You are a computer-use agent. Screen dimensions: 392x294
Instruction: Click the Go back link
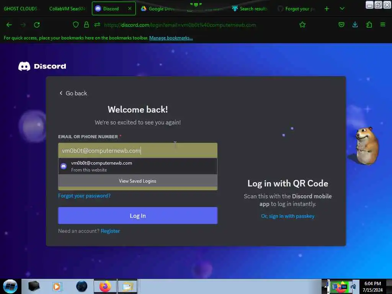pos(73,93)
